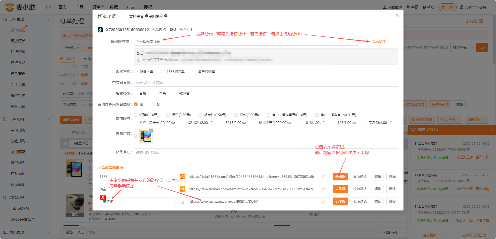Click the orange search button in background page
This screenshot has width=496, height=239.
(x=482, y=47)
